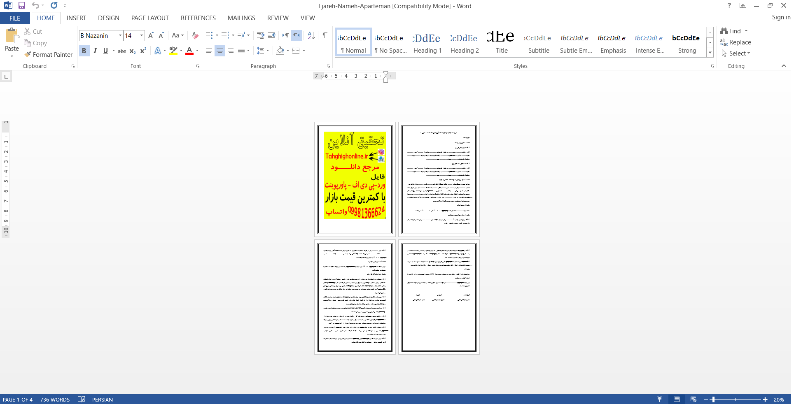Copy the selection to clipboard
The width and height of the screenshot is (794, 404).
35,43
